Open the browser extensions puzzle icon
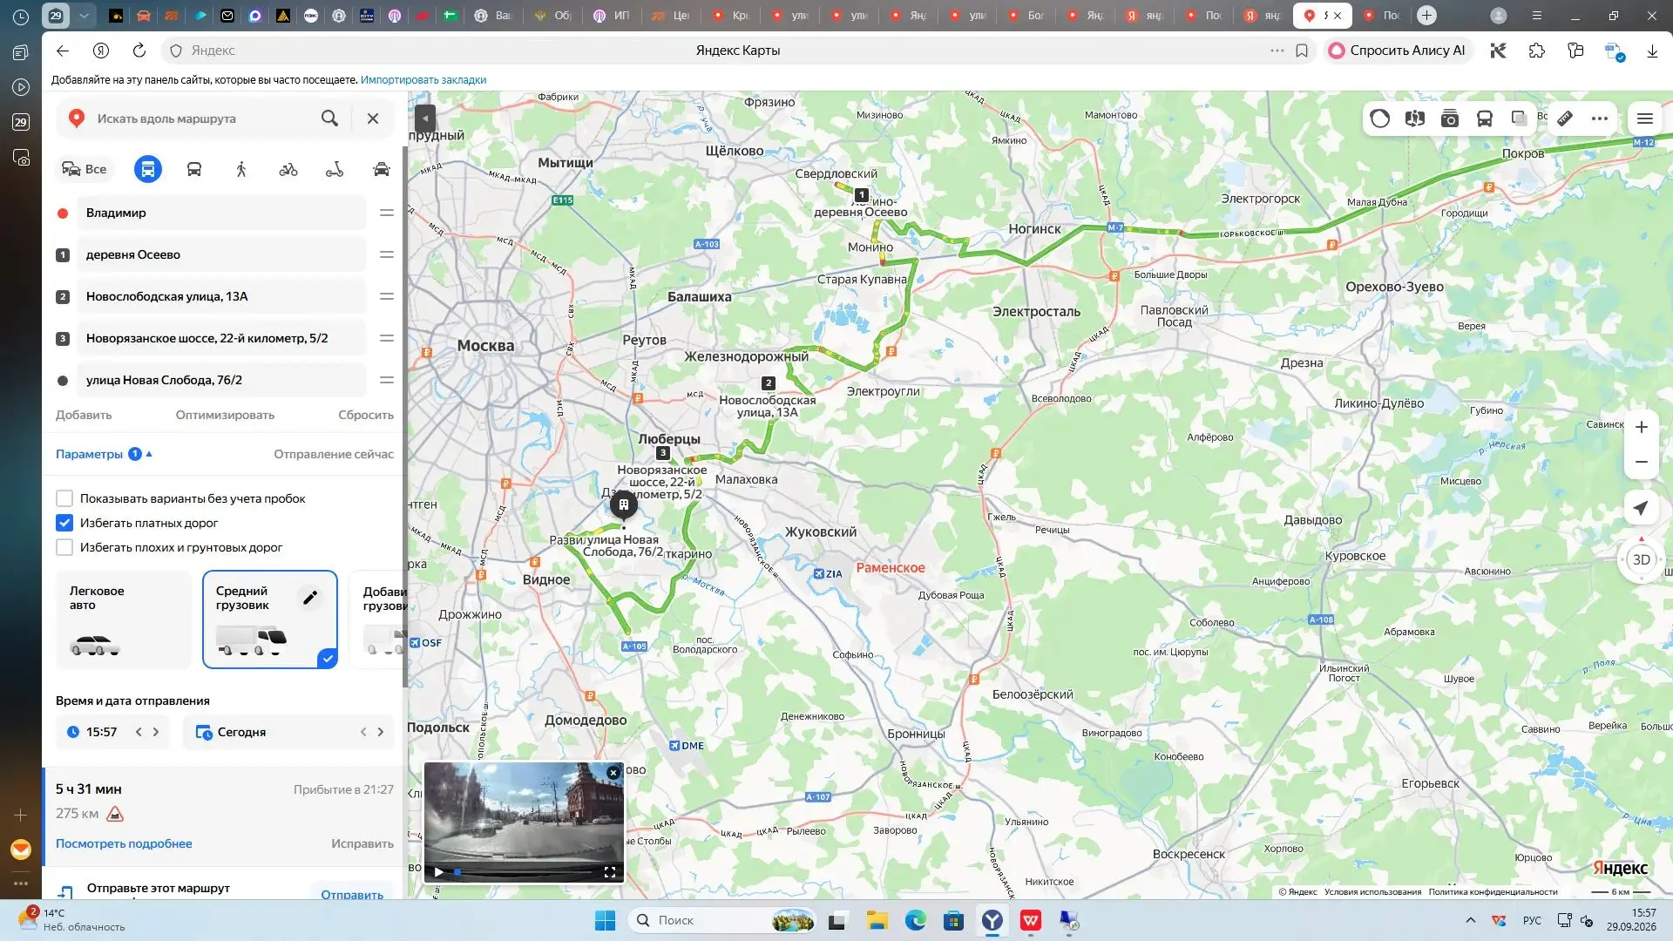This screenshot has height=941, width=1673. (1537, 51)
